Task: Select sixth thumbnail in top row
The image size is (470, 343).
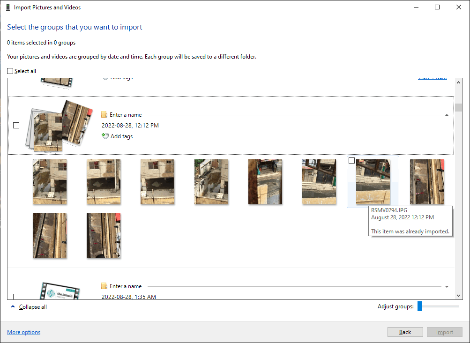Action: 319,182
